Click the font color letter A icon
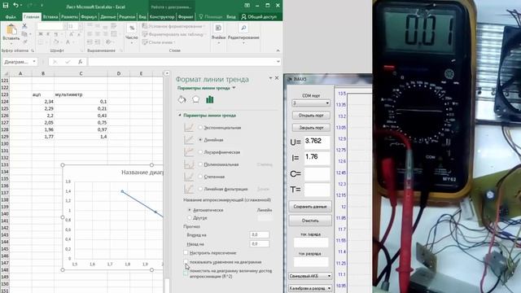Image resolution: width=521 pixels, height=293 pixels. click(x=68, y=42)
